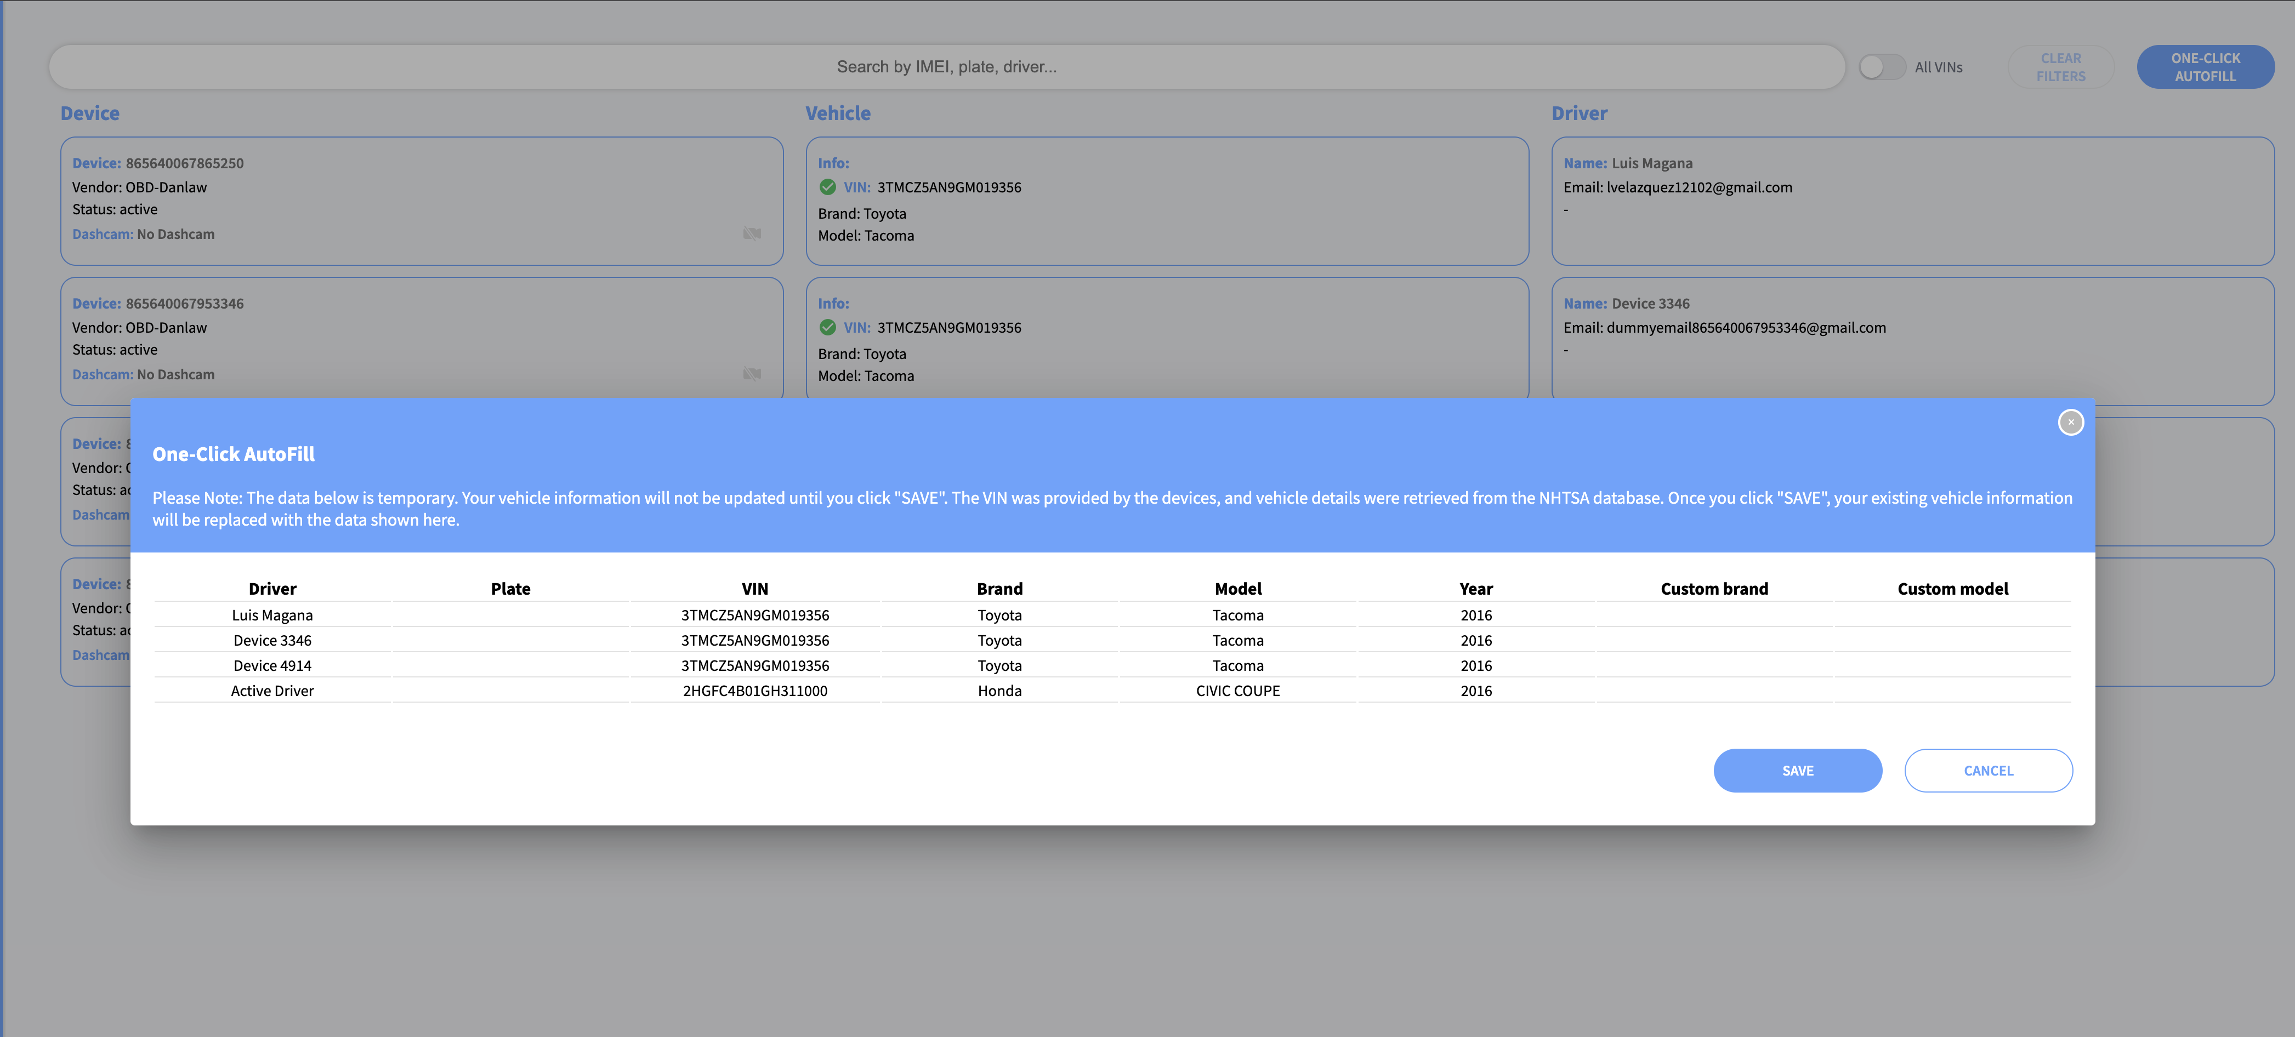
Task: Select the VIN column header
Action: [x=754, y=589]
